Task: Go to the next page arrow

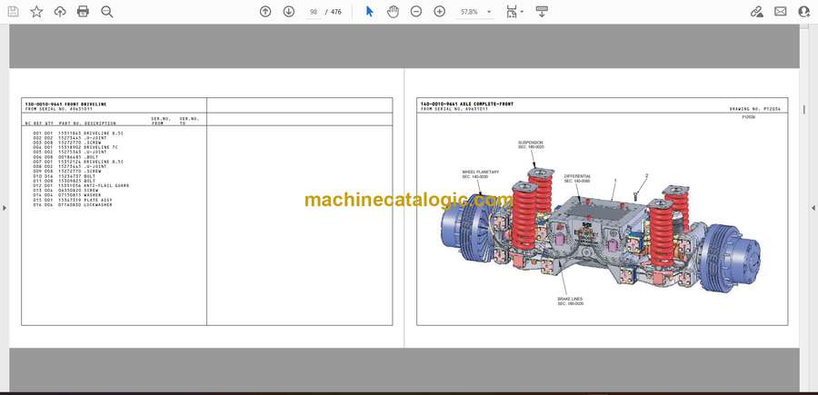Action: tap(289, 12)
